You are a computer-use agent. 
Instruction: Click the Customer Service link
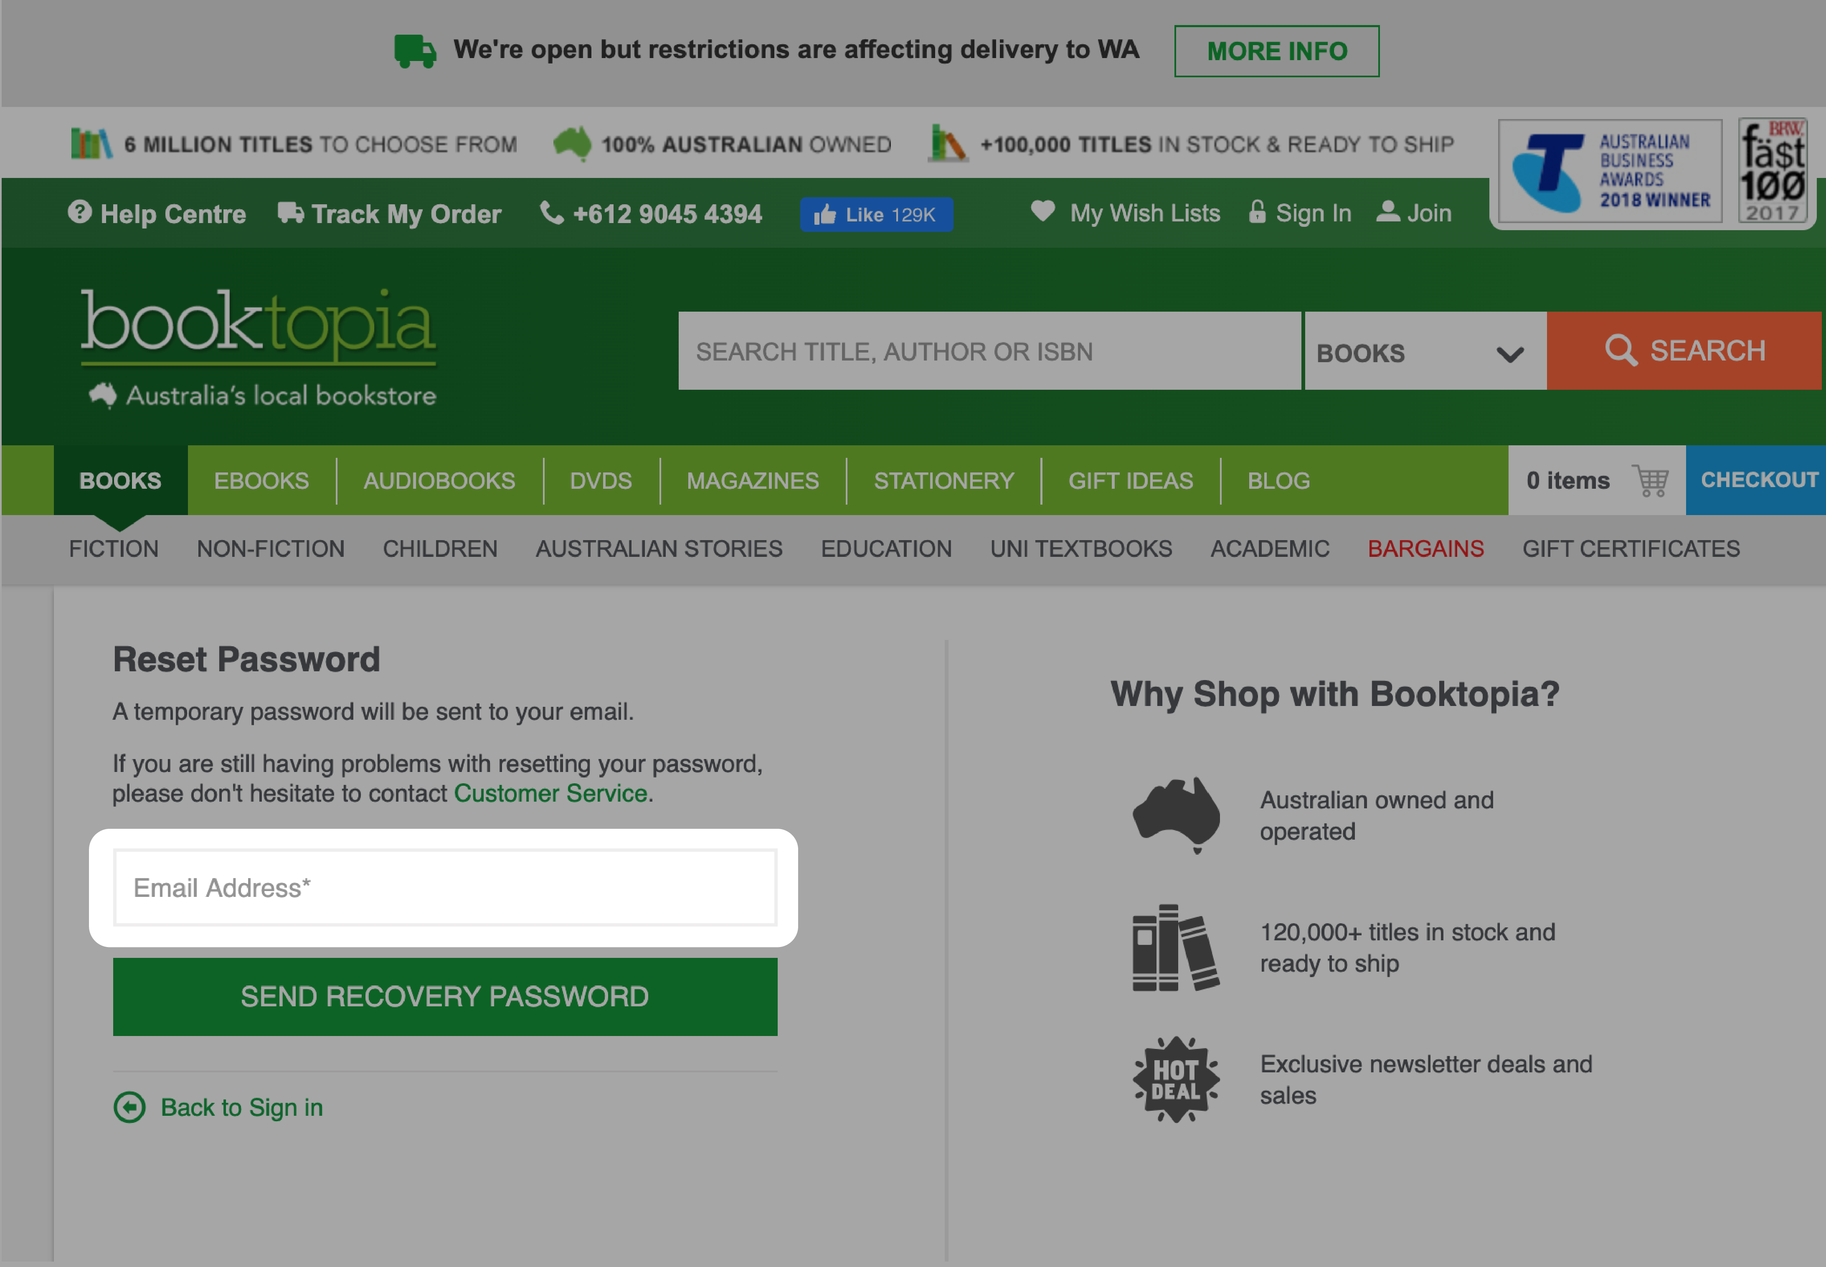click(551, 793)
